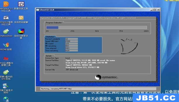The image size is (179, 102).
Task: Click the 'Statistics' group label
Action: (50, 37)
